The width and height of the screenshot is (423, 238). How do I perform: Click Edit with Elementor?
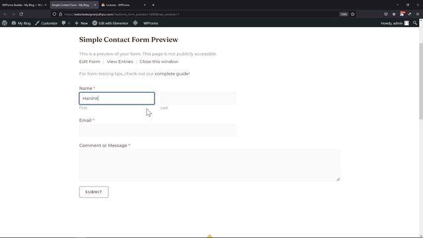click(x=110, y=23)
